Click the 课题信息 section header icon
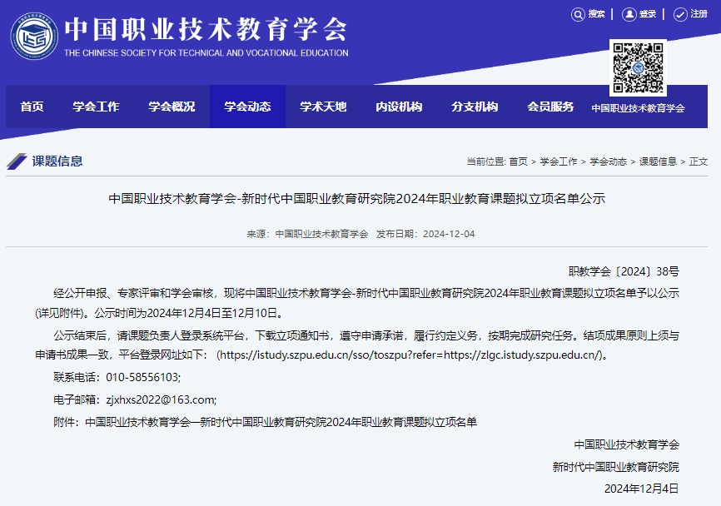This screenshot has width=721, height=506. [x=17, y=161]
